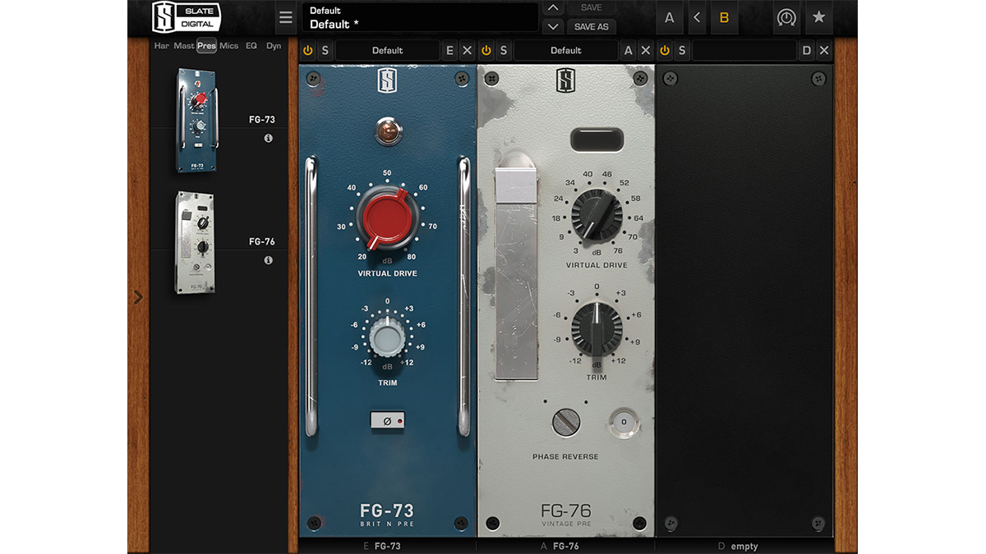The height and width of the screenshot is (554, 986).
Task: Open the FG-73 Default preset dropdown
Action: pyautogui.click(x=388, y=51)
